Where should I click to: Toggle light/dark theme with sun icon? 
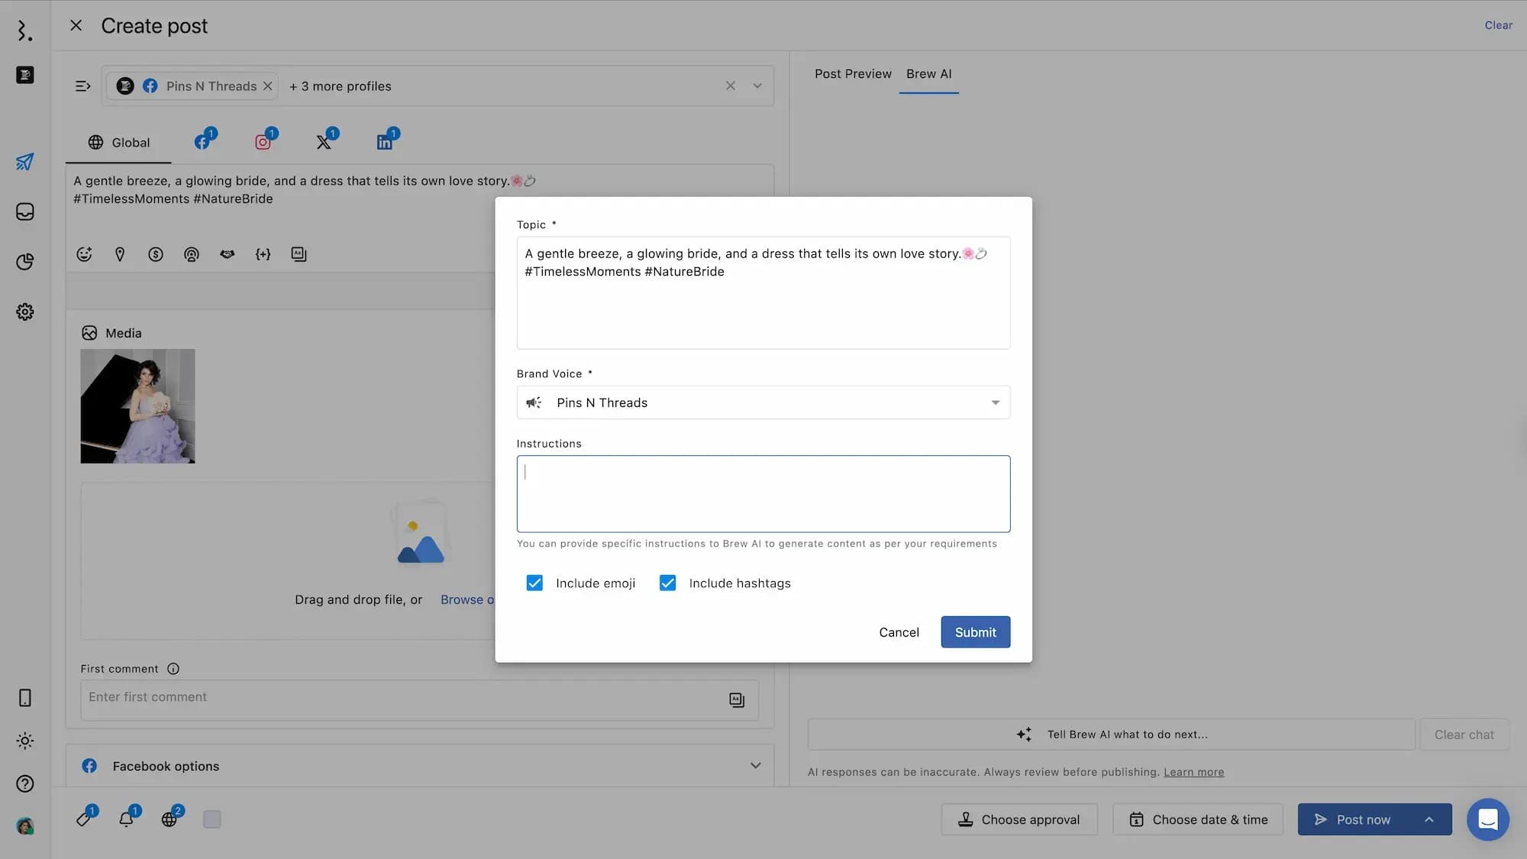24,740
